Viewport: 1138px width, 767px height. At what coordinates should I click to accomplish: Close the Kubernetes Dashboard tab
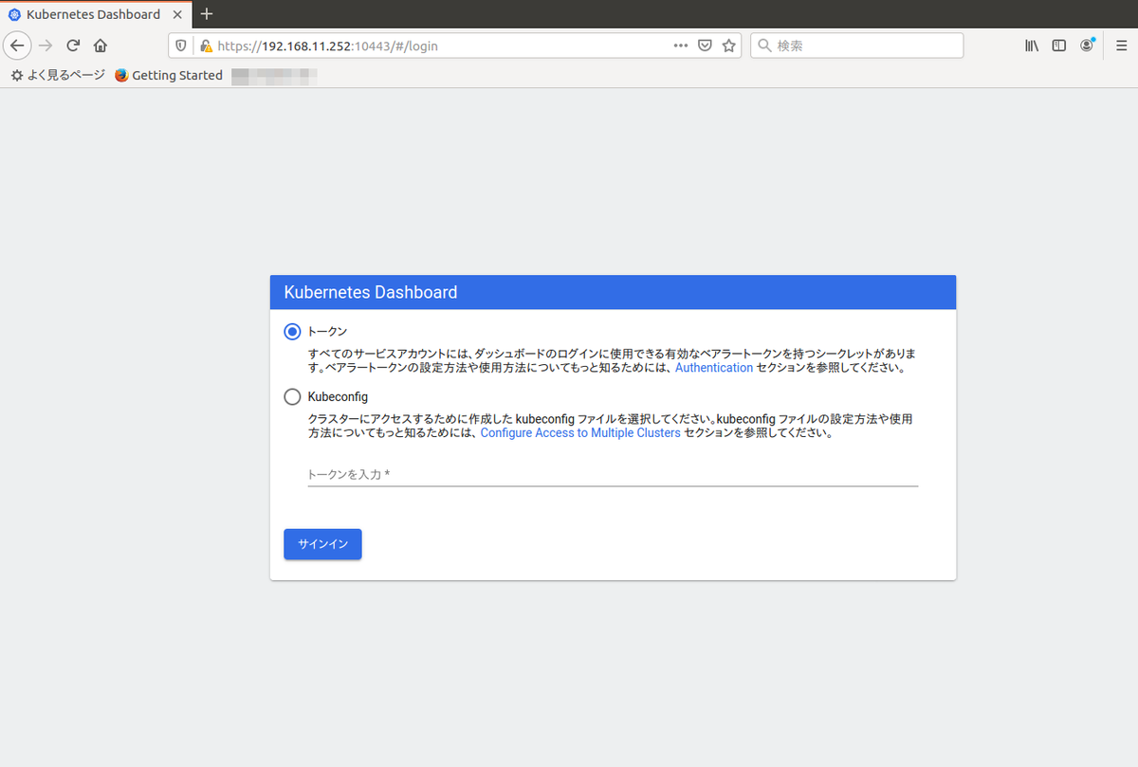pos(177,14)
